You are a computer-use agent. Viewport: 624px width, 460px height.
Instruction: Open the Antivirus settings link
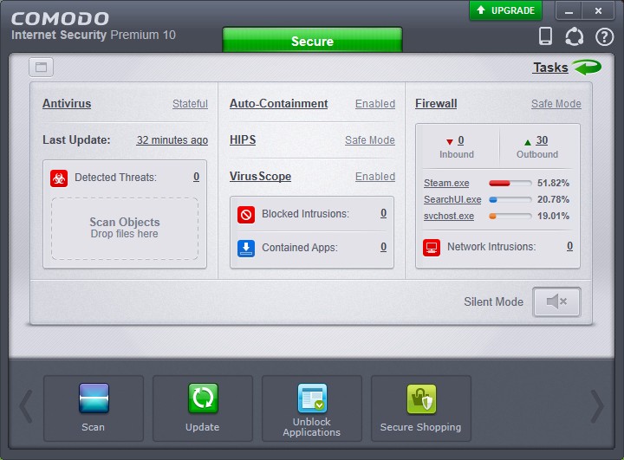pos(67,103)
